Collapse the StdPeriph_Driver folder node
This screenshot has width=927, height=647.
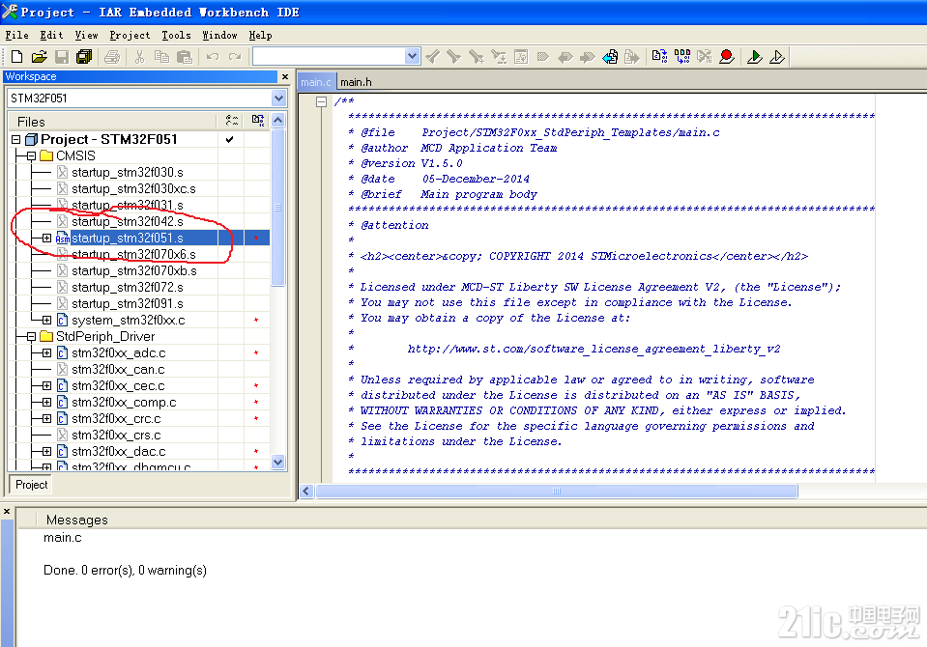click(31, 337)
